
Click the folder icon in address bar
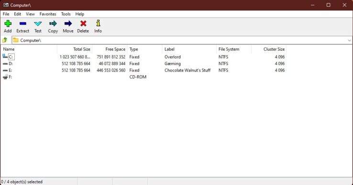click(15, 40)
